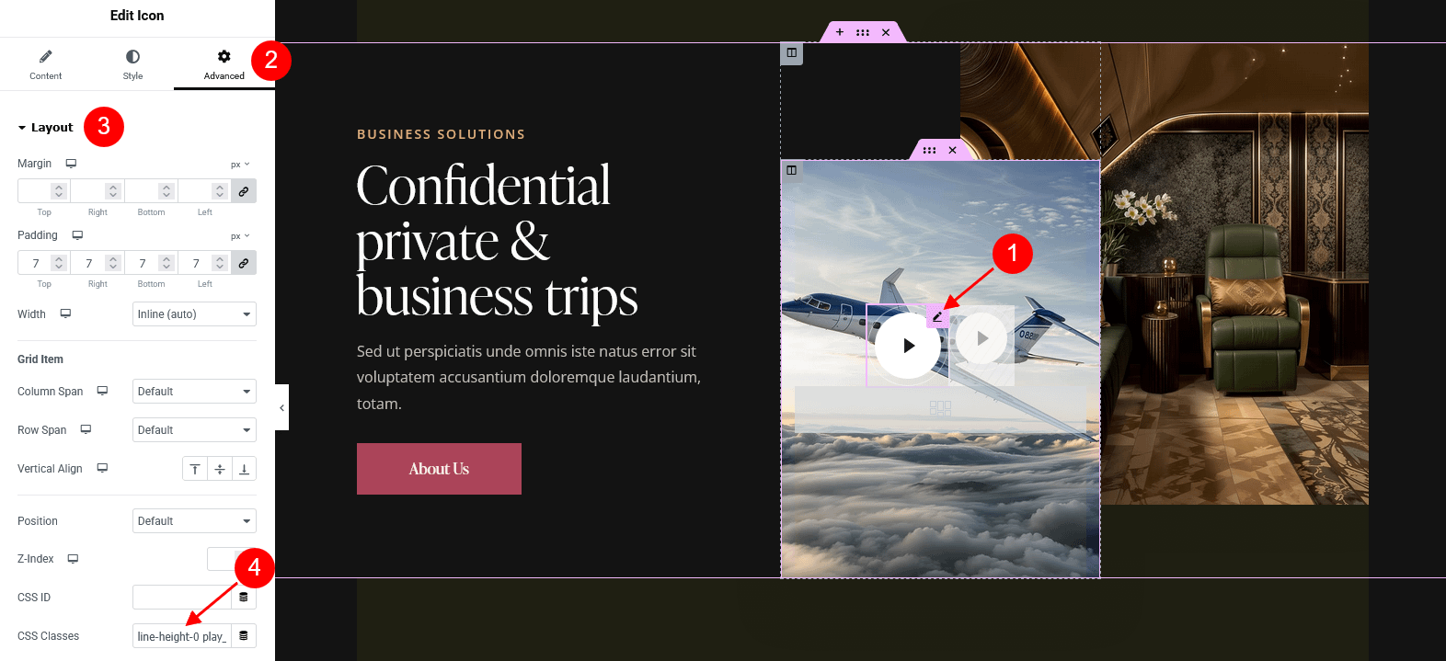Click into the CSS Classes input field
The image size is (1446, 661).
[181, 636]
